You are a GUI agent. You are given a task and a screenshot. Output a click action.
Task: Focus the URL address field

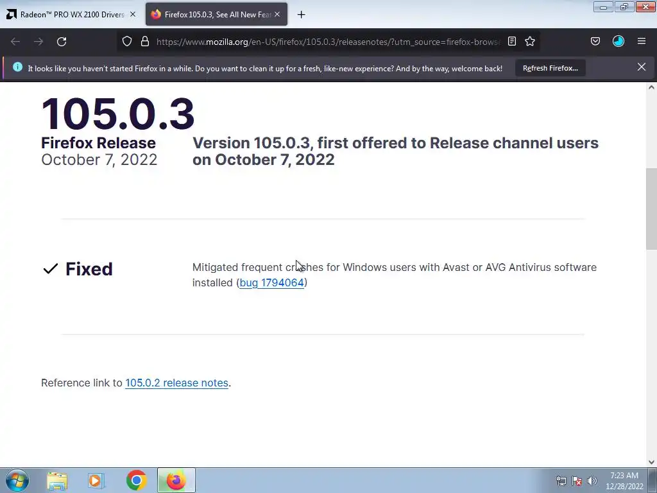tap(328, 42)
